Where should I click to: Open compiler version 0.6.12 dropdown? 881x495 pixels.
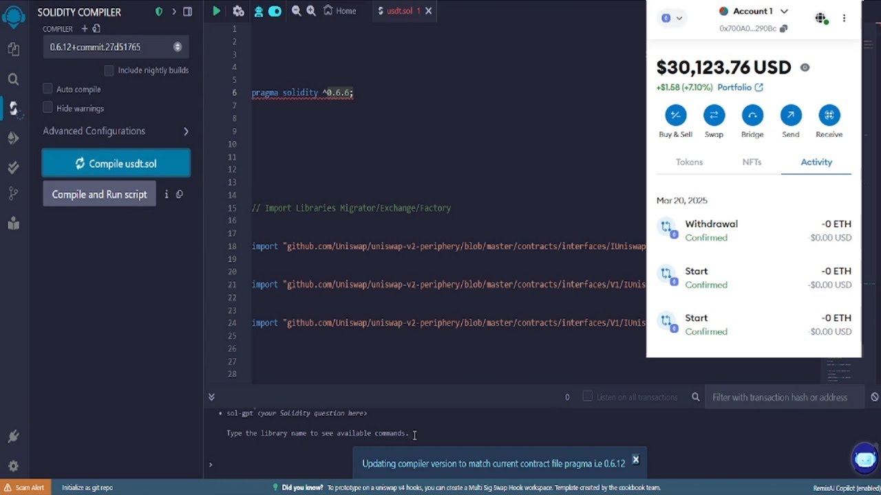click(116, 47)
